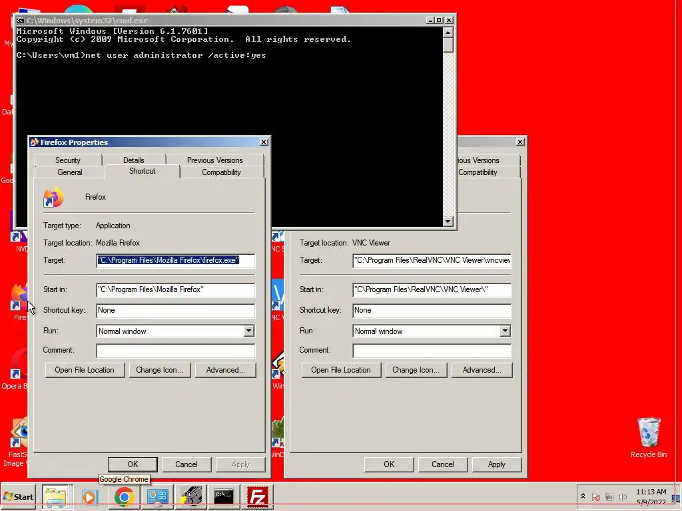Click Change Icon in Firefox Properties

(x=160, y=370)
